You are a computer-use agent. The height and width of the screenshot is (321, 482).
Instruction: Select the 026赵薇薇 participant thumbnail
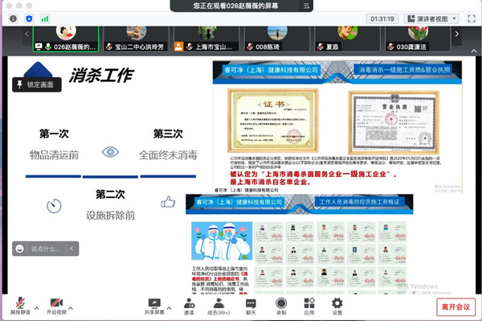(66, 39)
